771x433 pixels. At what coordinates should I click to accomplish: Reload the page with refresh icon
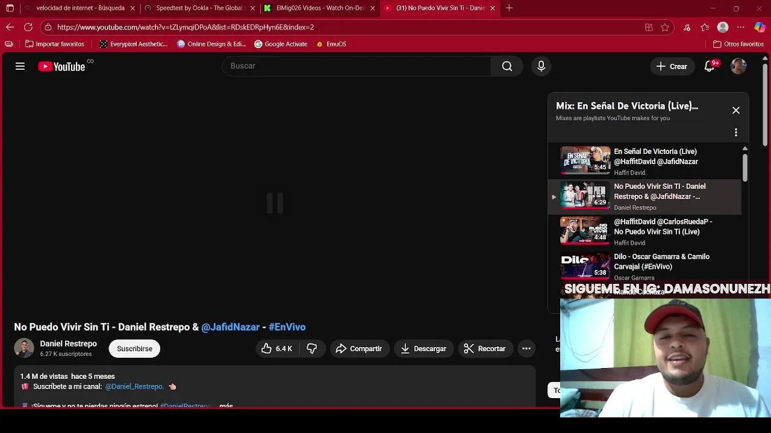point(28,27)
